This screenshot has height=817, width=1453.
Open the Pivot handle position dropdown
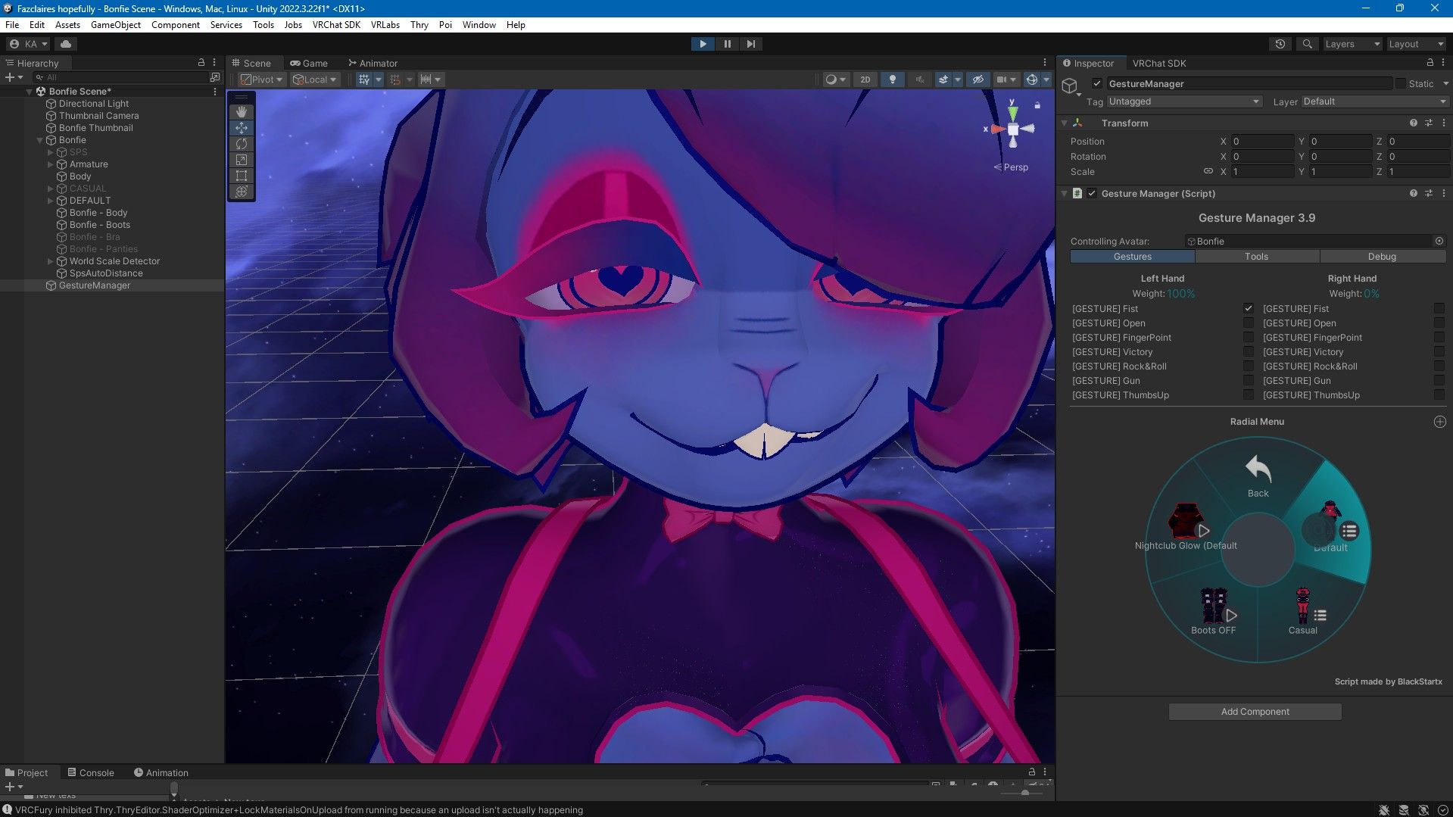261,80
